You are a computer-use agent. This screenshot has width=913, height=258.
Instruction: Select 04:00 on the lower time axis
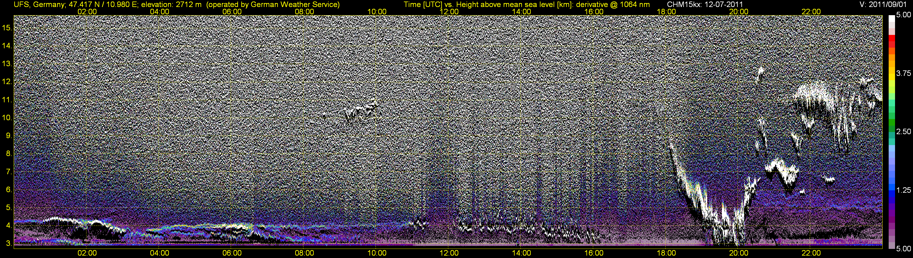pyautogui.click(x=159, y=253)
